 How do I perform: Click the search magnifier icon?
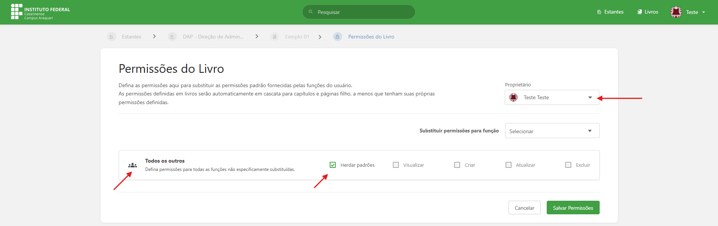tap(311, 12)
